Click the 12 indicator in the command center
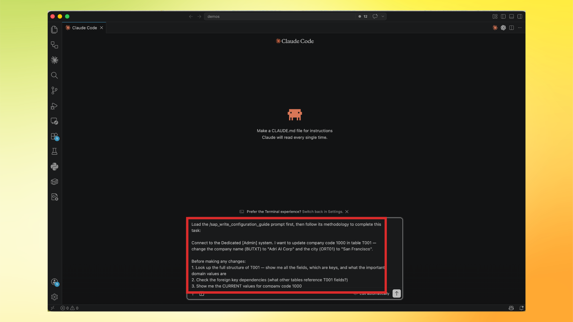The width and height of the screenshot is (573, 322). [x=363, y=16]
